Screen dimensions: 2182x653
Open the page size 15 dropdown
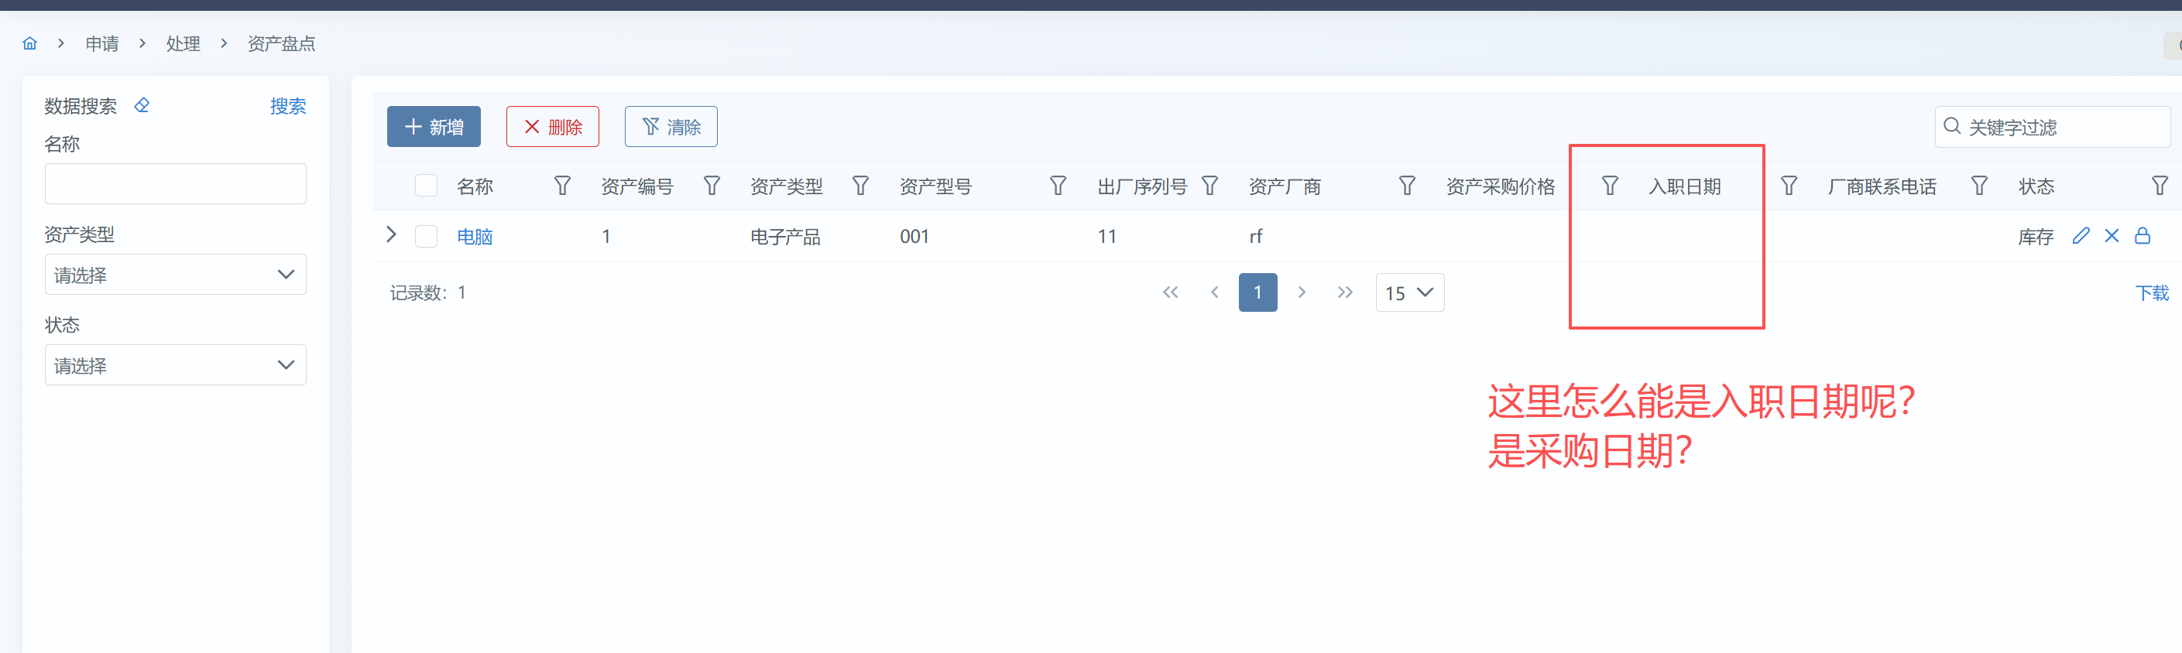[x=1408, y=292]
